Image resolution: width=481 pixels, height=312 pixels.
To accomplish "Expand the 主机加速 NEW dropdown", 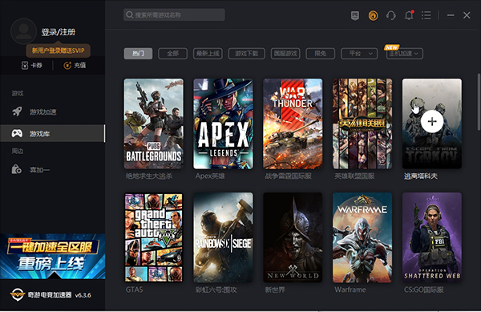I will coord(405,54).
